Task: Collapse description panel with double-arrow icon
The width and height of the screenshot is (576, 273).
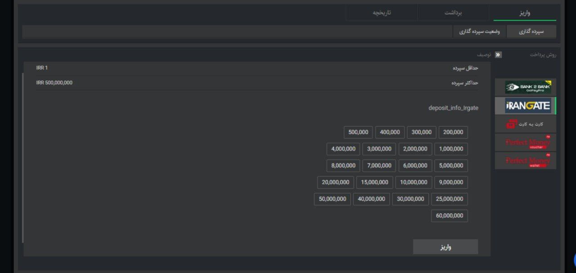Action: click(498, 55)
